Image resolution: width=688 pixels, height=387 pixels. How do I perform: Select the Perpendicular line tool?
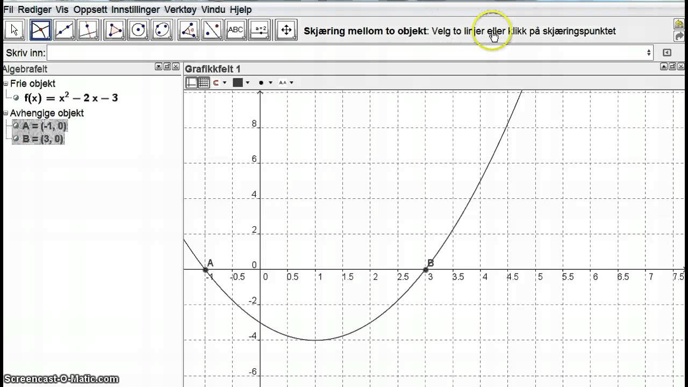tap(88, 30)
